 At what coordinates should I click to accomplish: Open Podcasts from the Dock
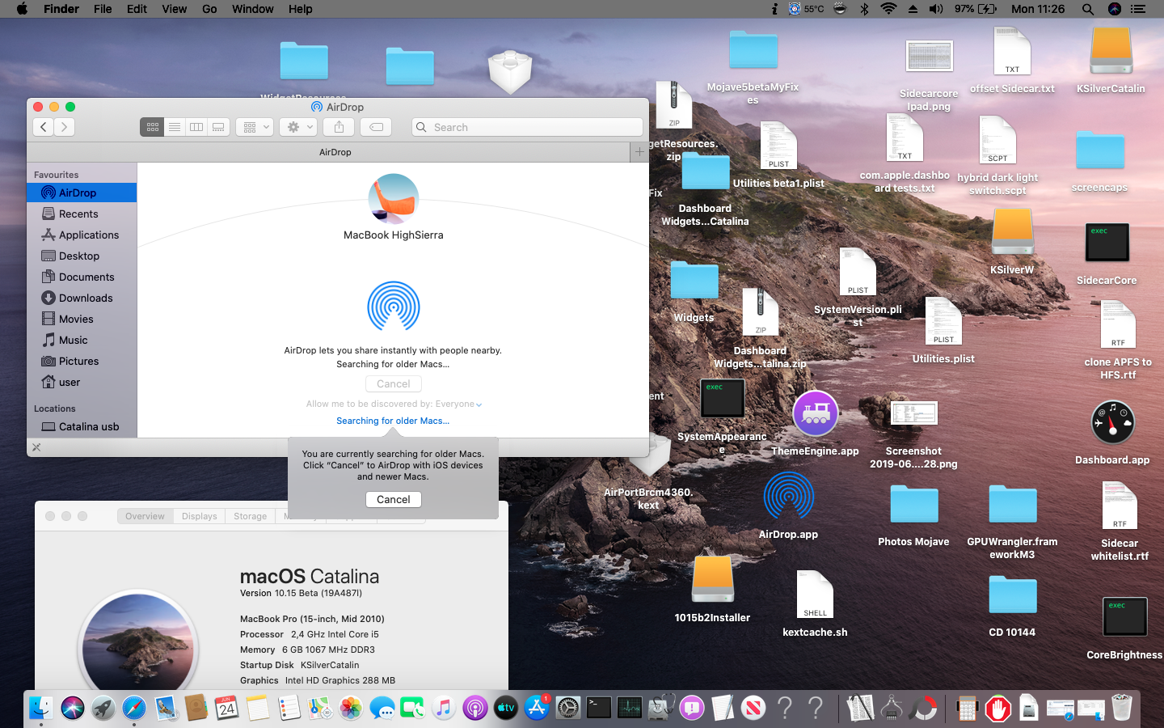point(474,709)
